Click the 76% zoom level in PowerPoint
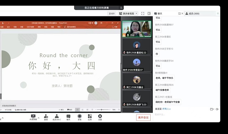This screenshot has width=228, height=134. [x=114, y=109]
